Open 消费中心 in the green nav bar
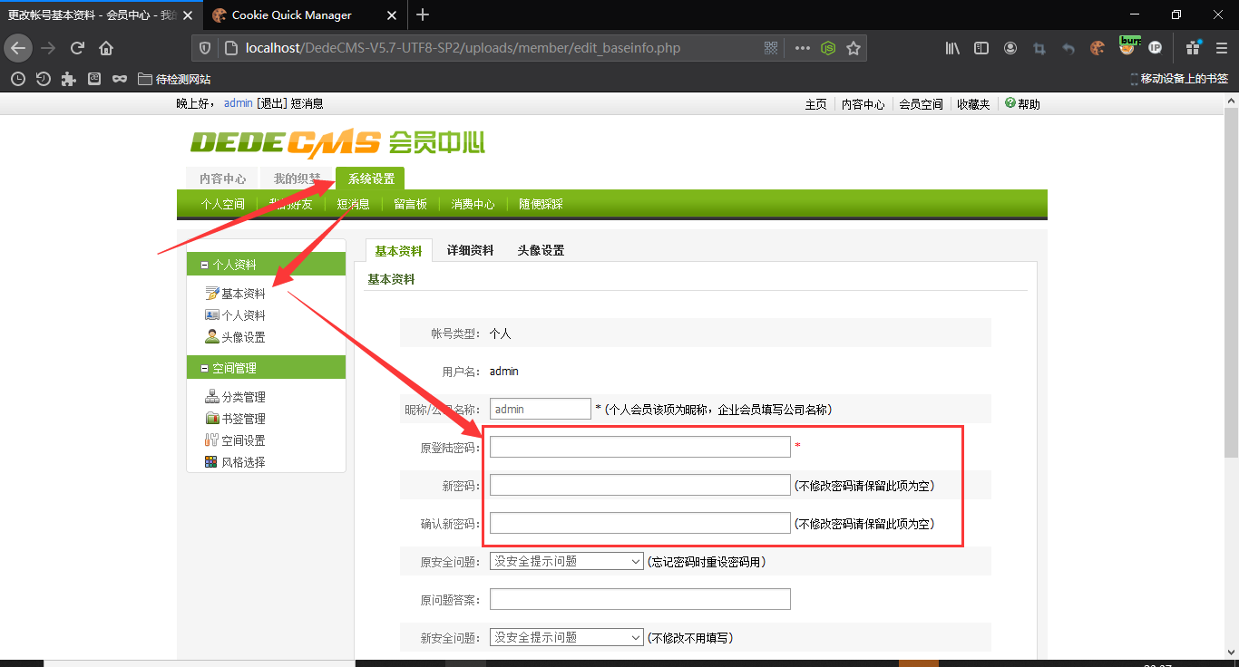The width and height of the screenshot is (1239, 667). (x=473, y=204)
